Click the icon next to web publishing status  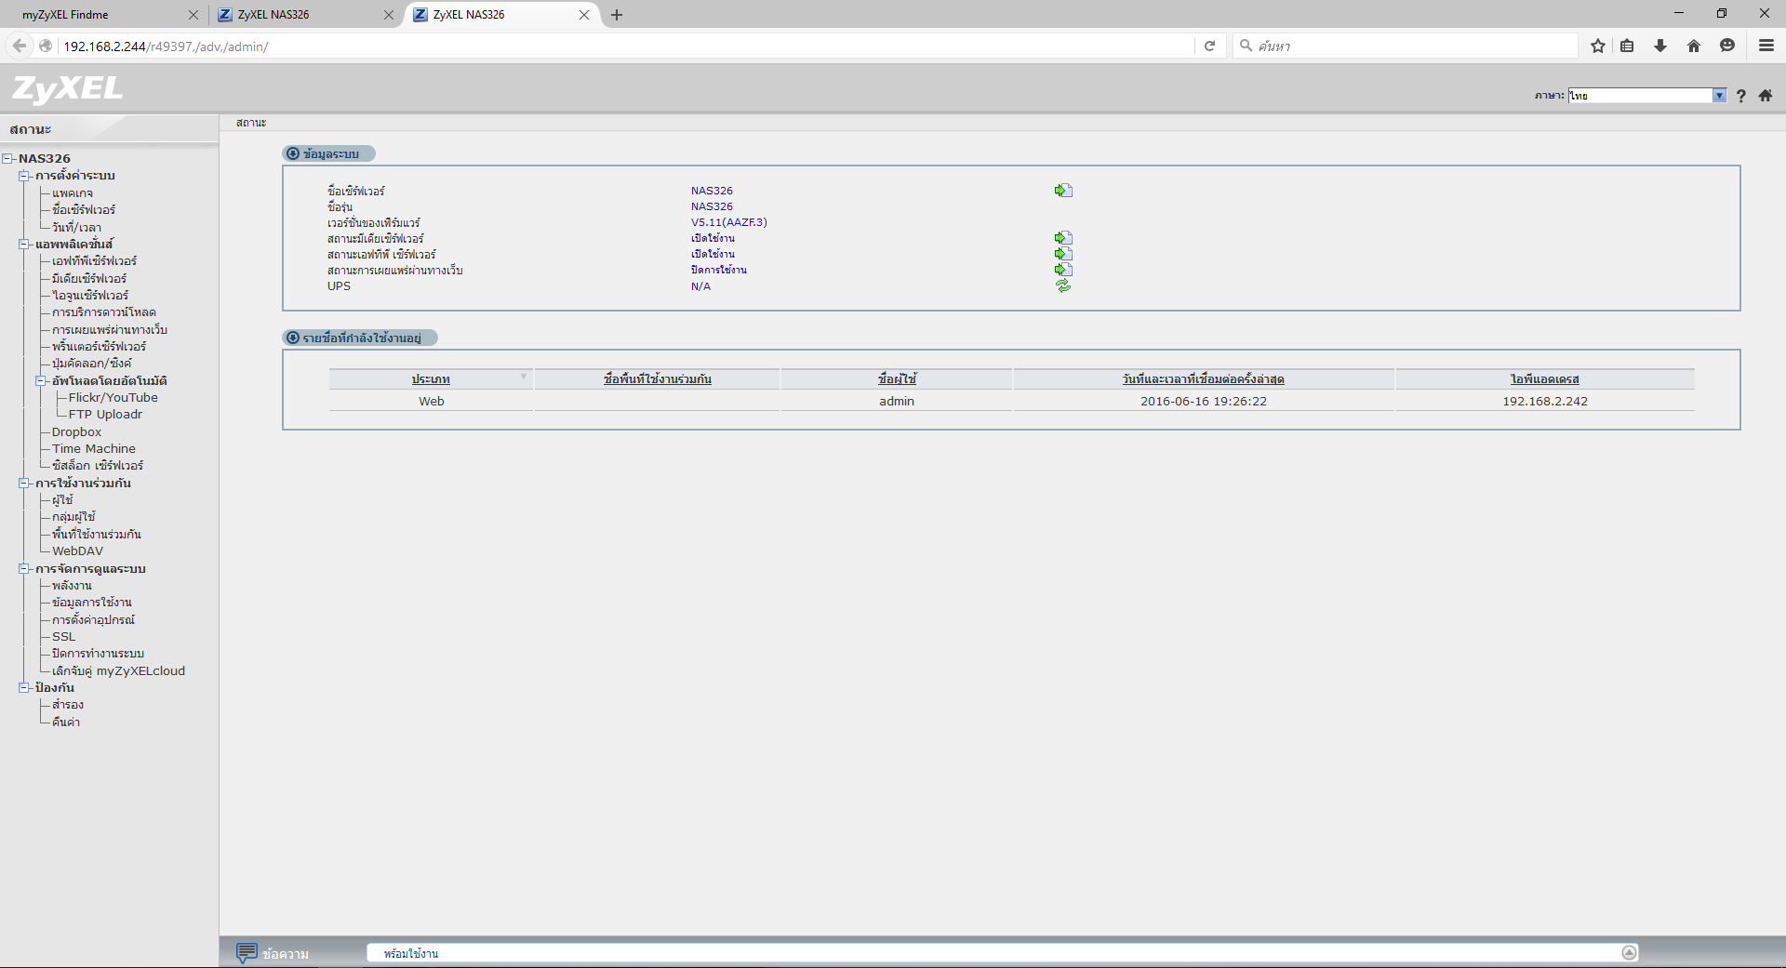(x=1063, y=270)
